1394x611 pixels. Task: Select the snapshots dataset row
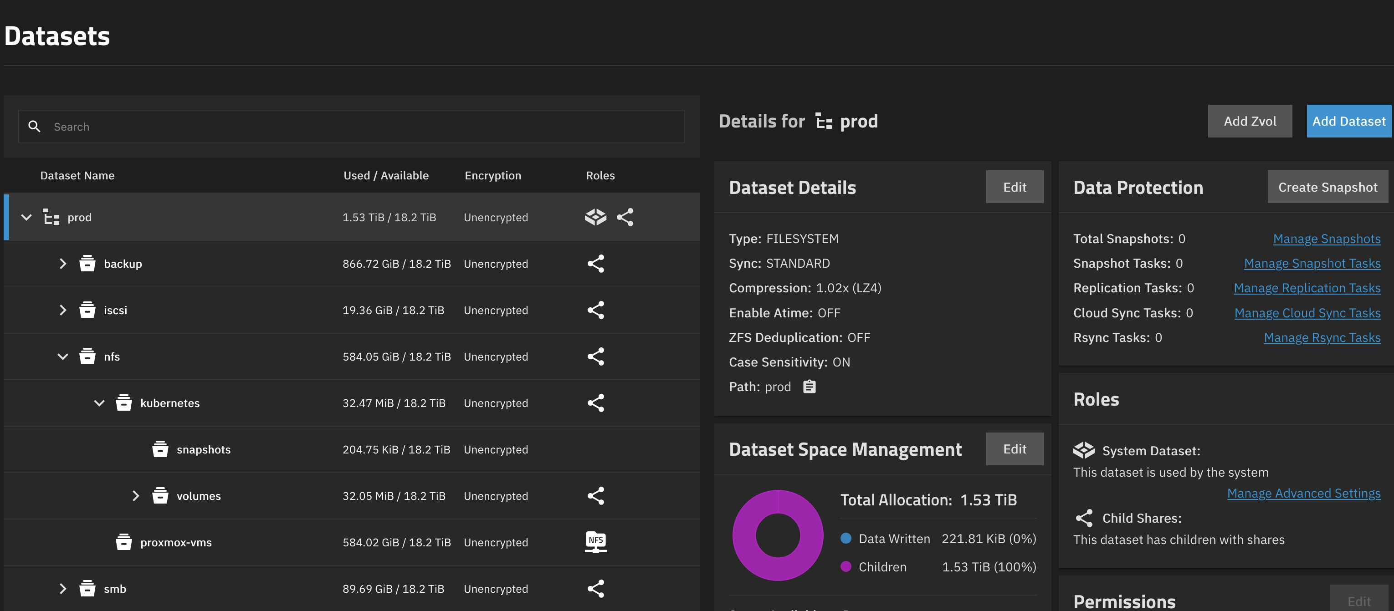pyautogui.click(x=204, y=449)
